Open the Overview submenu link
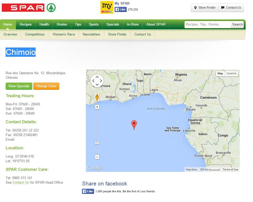Screen dimensions: 253x202 pos(10,34)
